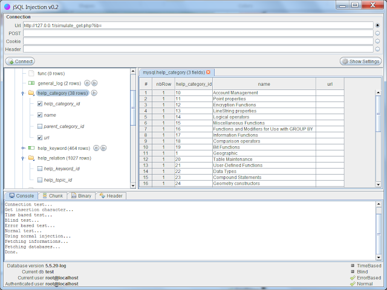Click the Url input field
Image resolution: width=387 pixels, height=290 pixels.
(x=198, y=25)
